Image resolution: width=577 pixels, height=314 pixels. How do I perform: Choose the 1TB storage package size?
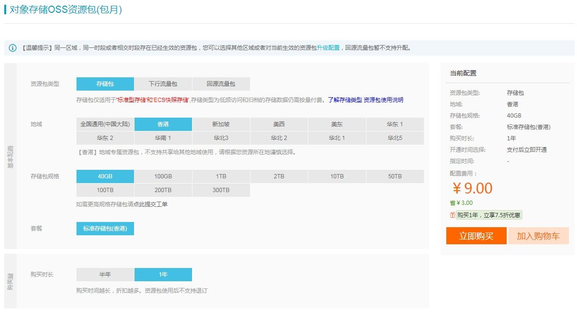[221, 176]
